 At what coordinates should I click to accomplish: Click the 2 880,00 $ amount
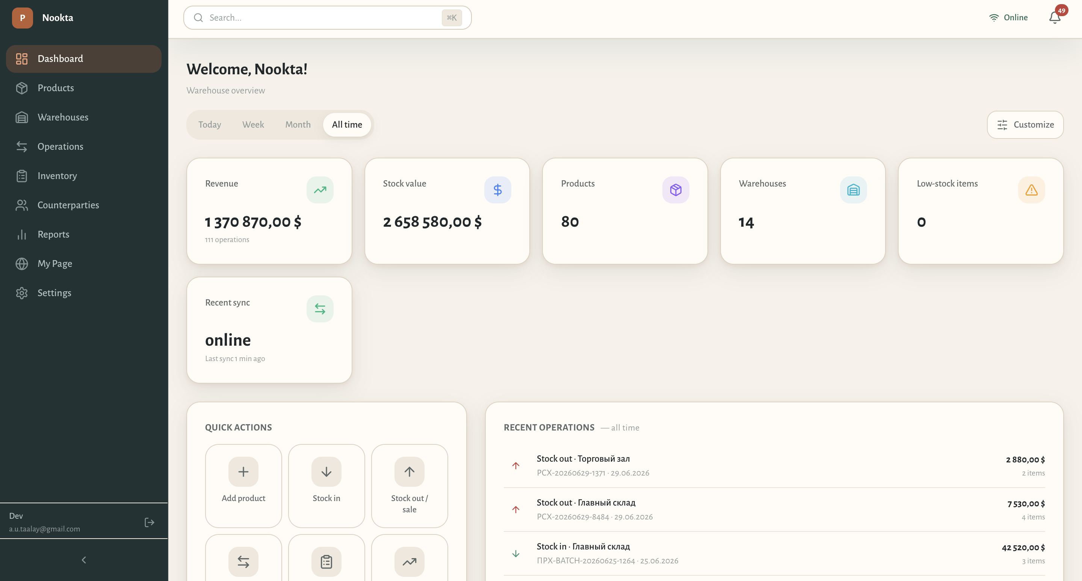pos(1025,459)
